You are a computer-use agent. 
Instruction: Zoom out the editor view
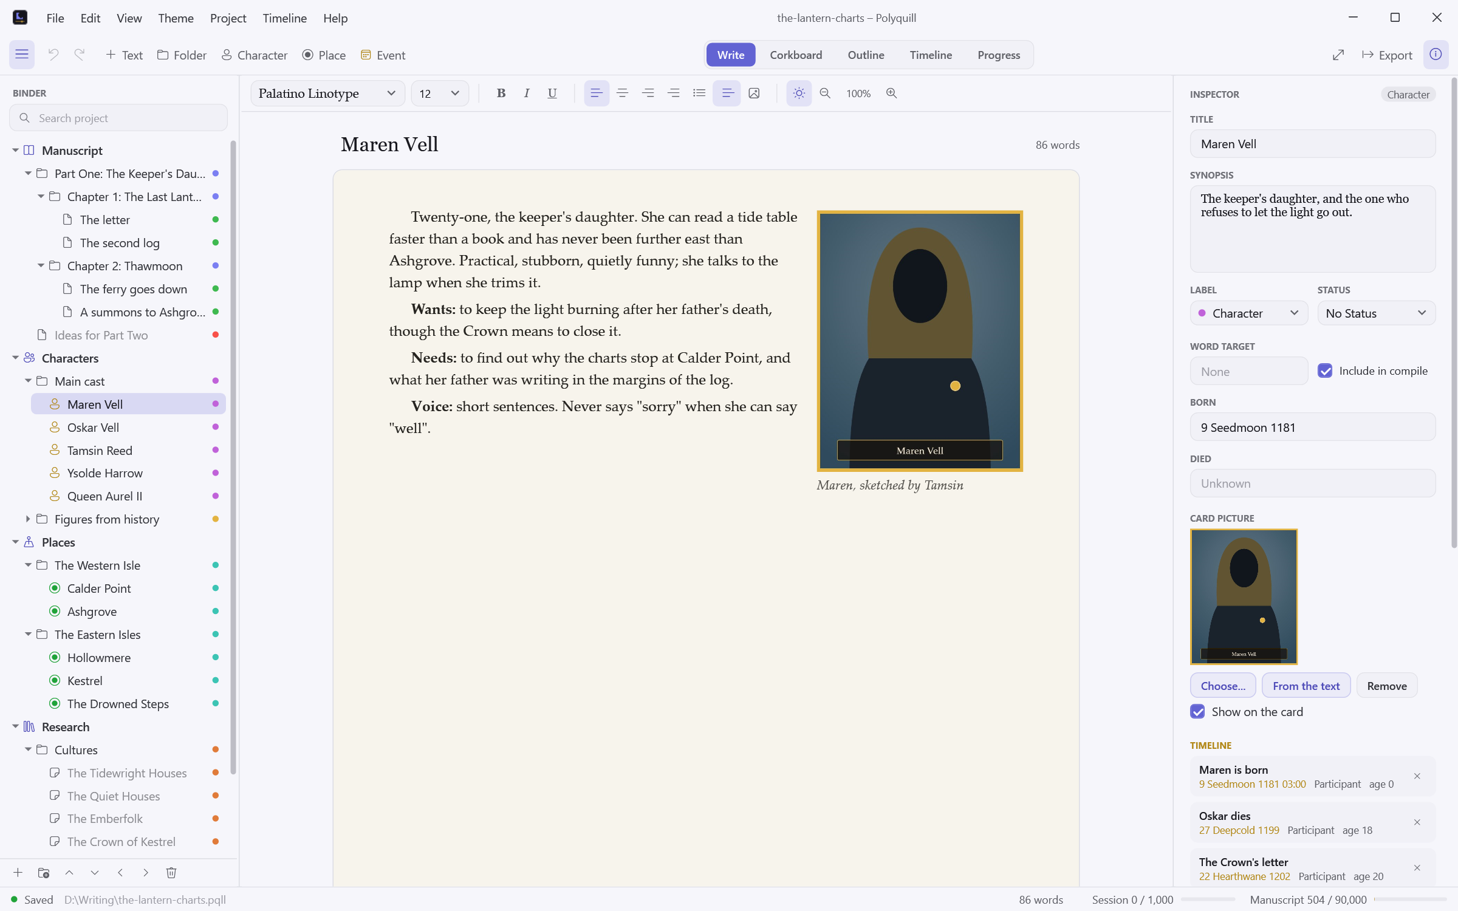(825, 93)
